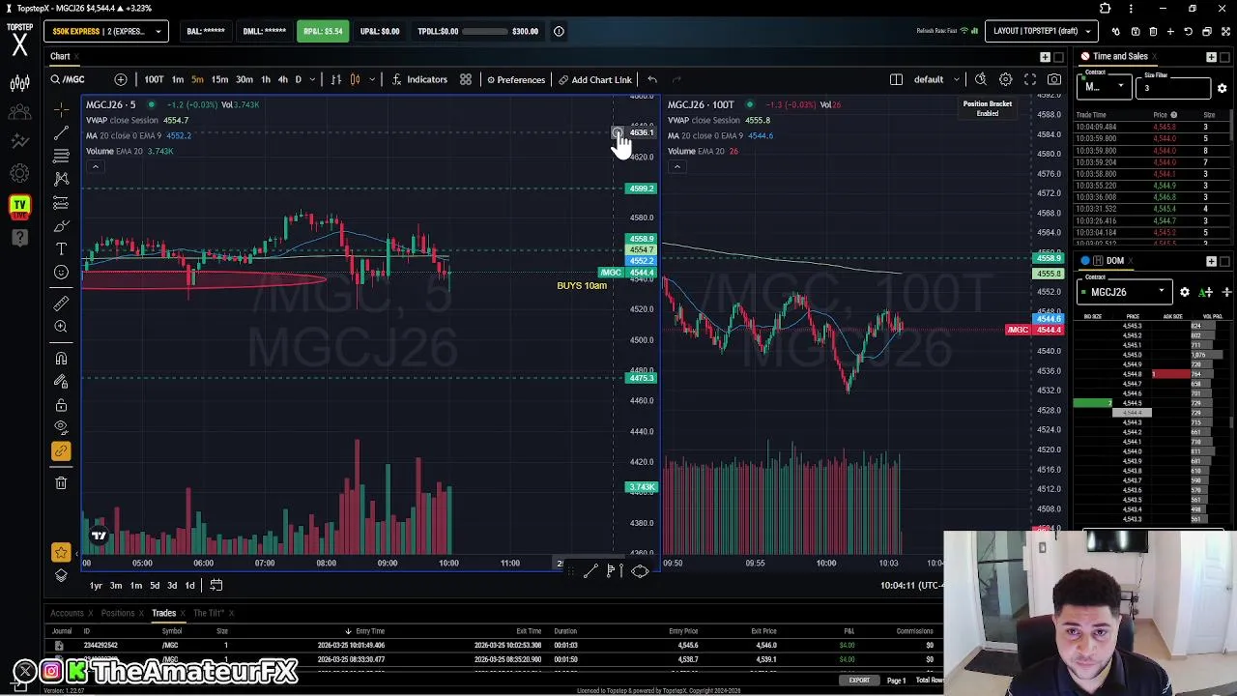Screen dimensions: 1237x696
Task: Sort trades by Entry Time column
Action: [370, 631]
